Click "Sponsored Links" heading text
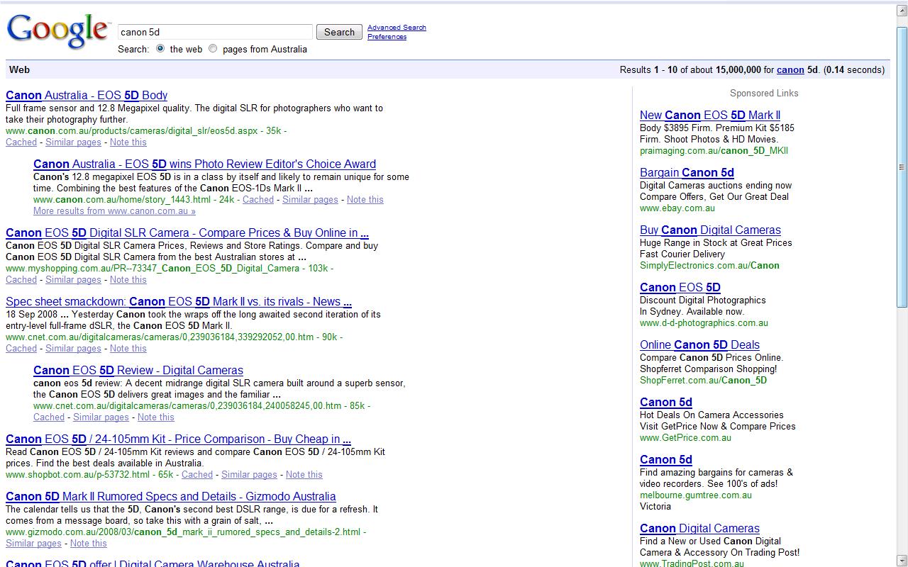The height and width of the screenshot is (567, 908). pos(764,93)
